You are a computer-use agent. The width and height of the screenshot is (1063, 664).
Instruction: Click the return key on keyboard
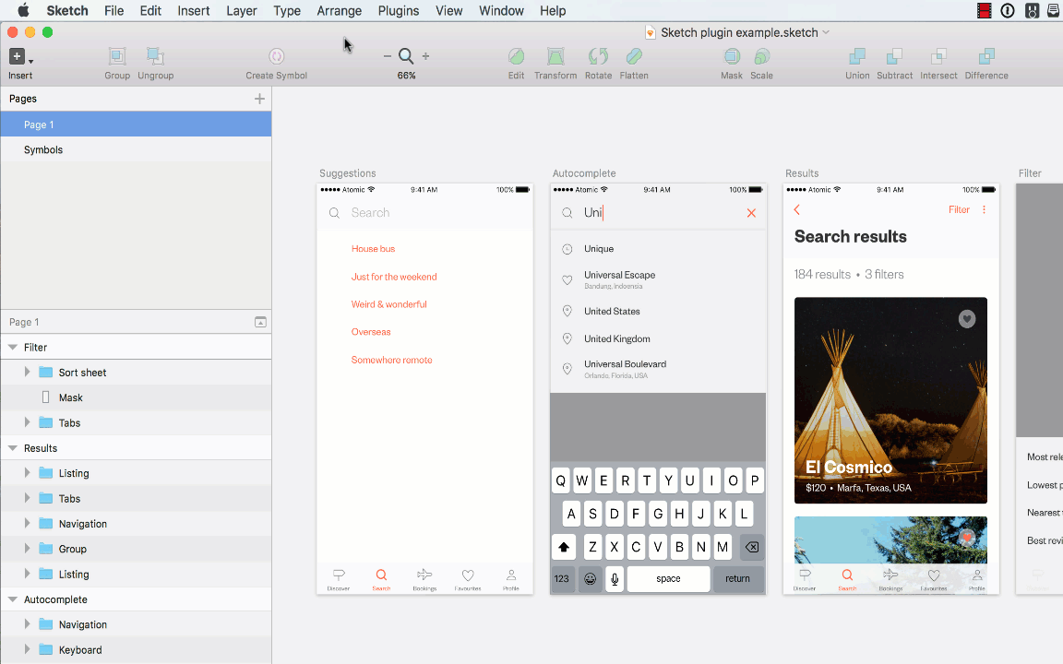coord(737,578)
